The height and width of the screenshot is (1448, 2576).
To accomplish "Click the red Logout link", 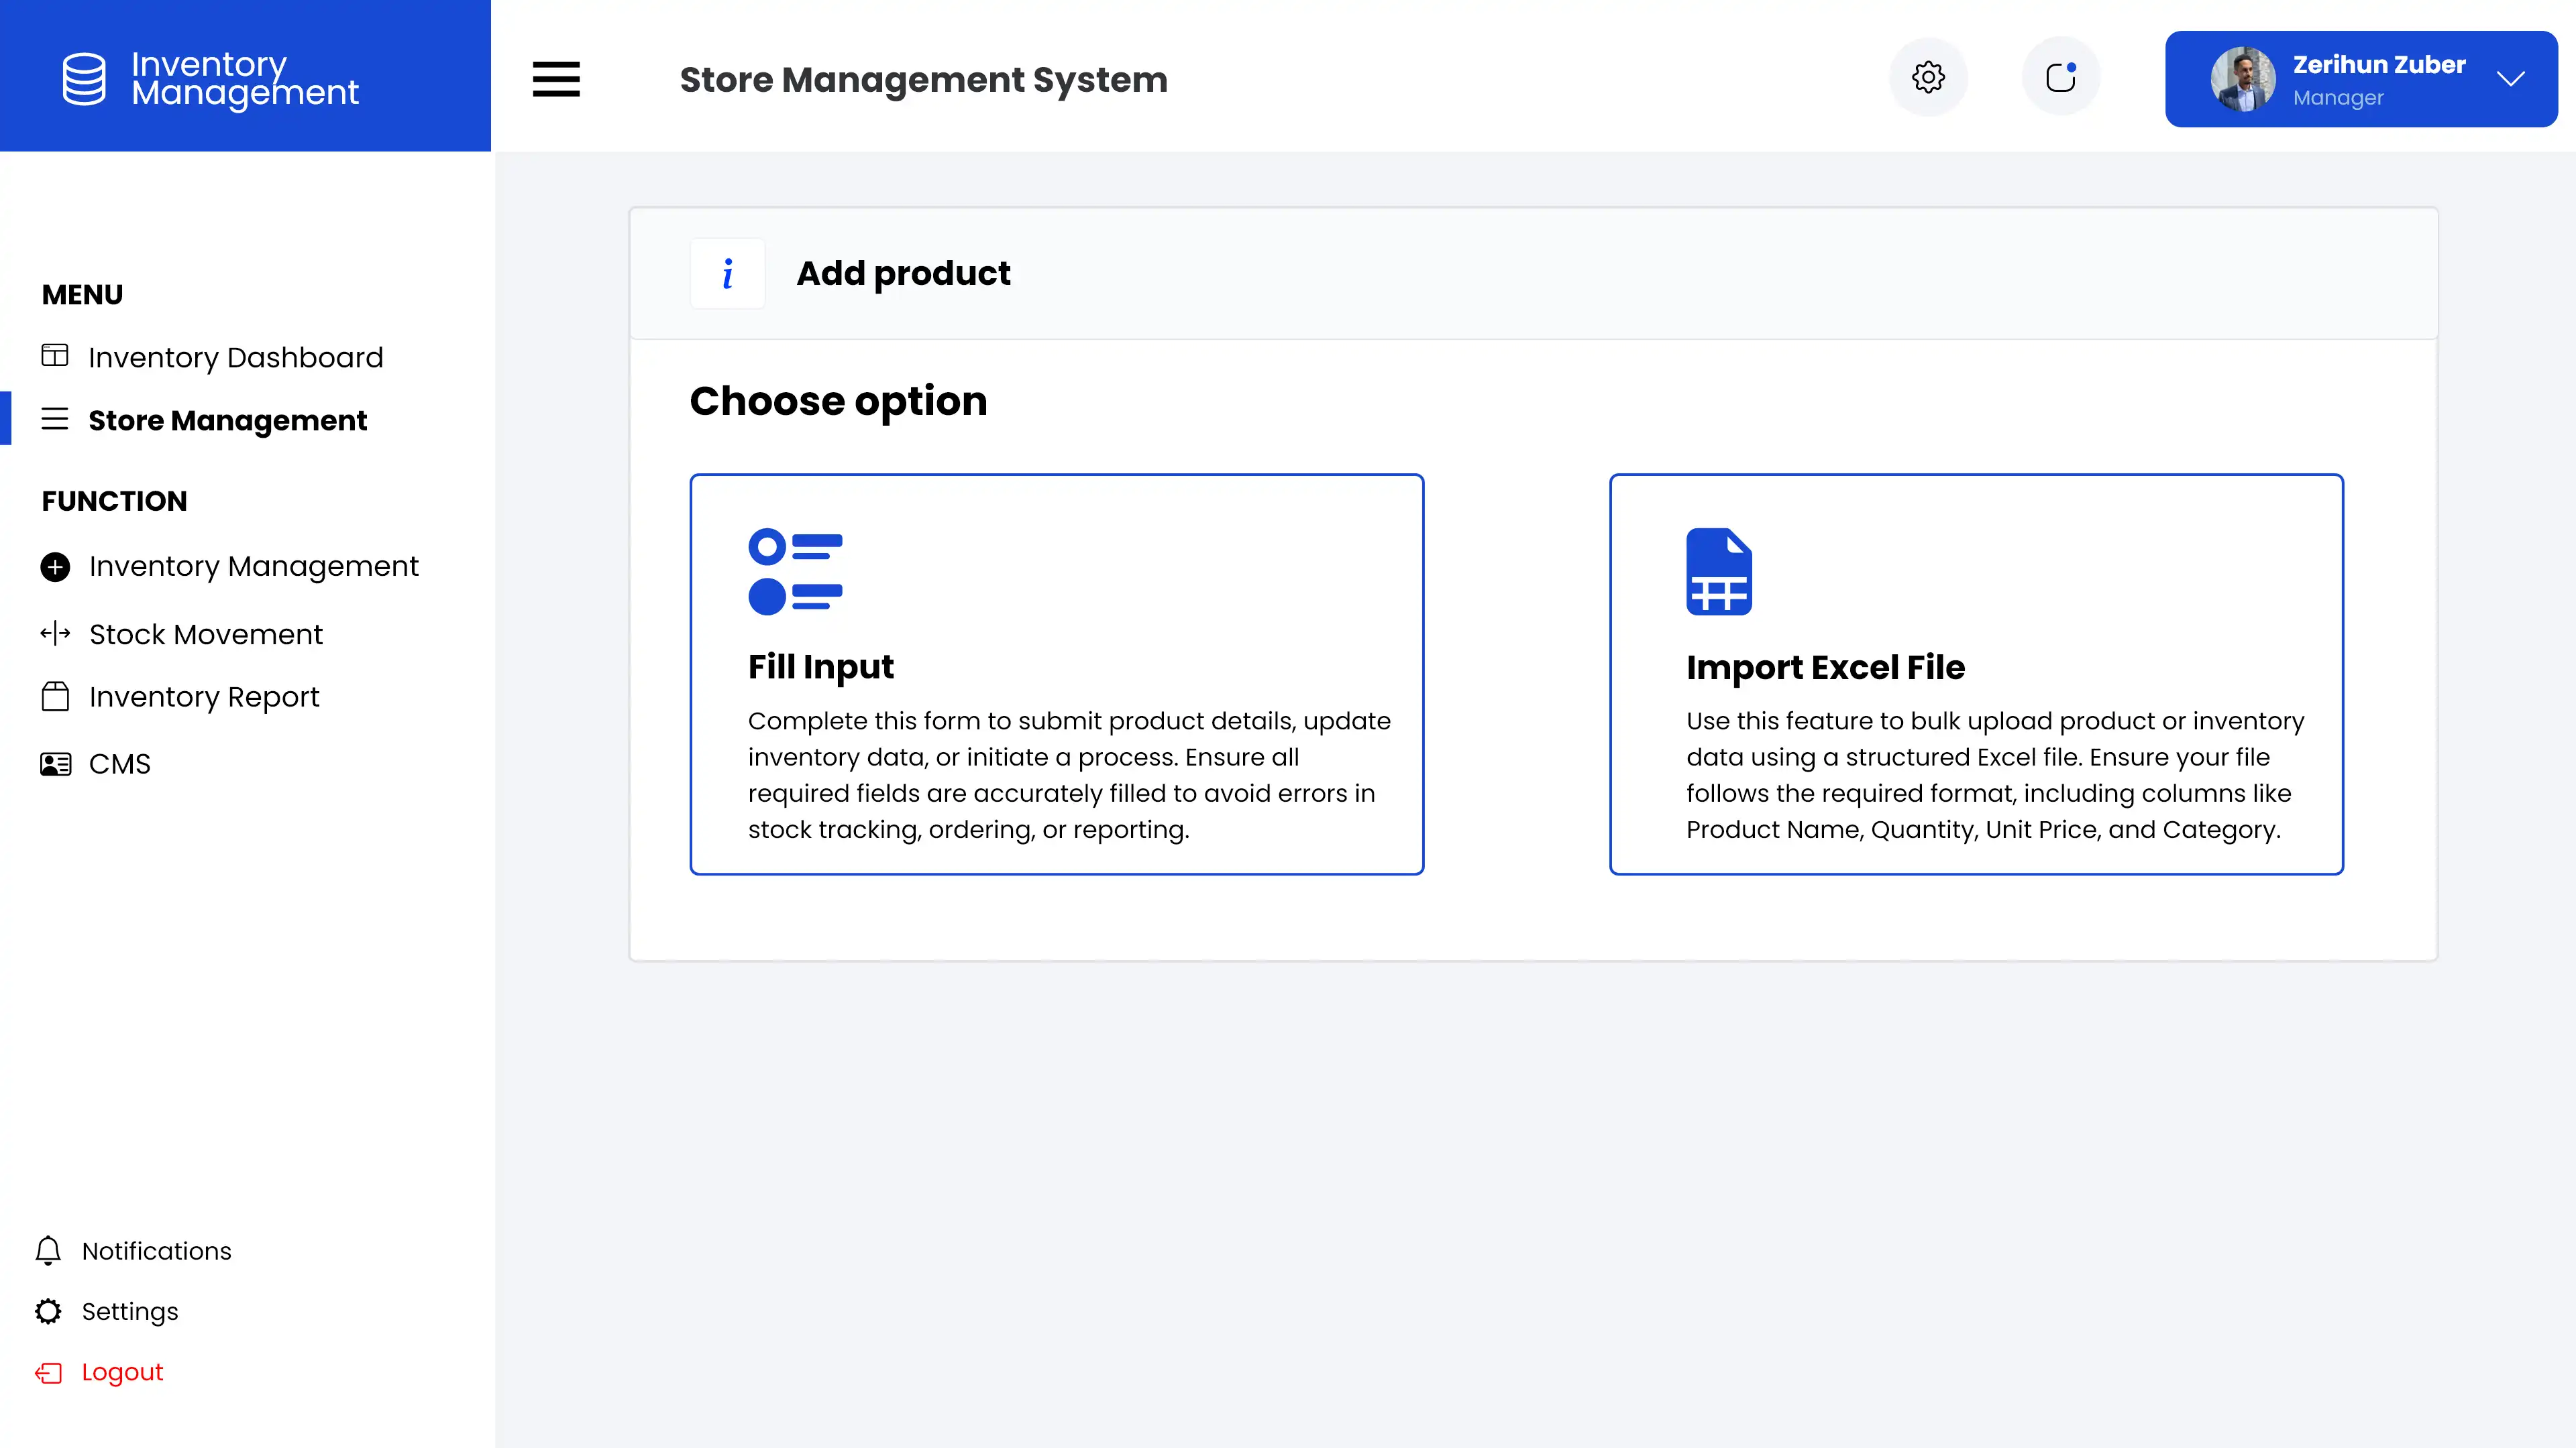I will [x=122, y=1372].
